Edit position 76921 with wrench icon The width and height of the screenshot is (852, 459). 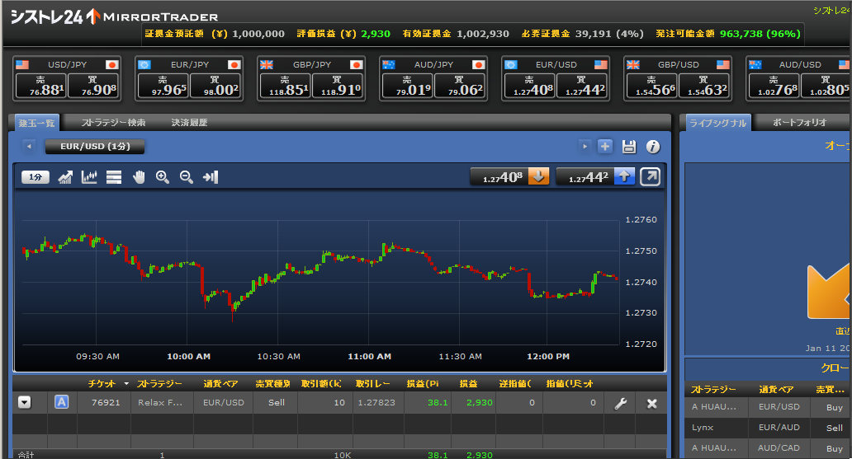pos(620,403)
